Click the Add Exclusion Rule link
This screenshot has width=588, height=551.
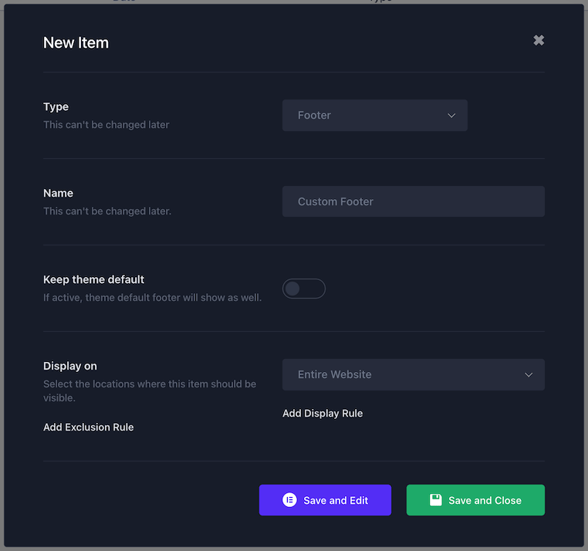(89, 427)
